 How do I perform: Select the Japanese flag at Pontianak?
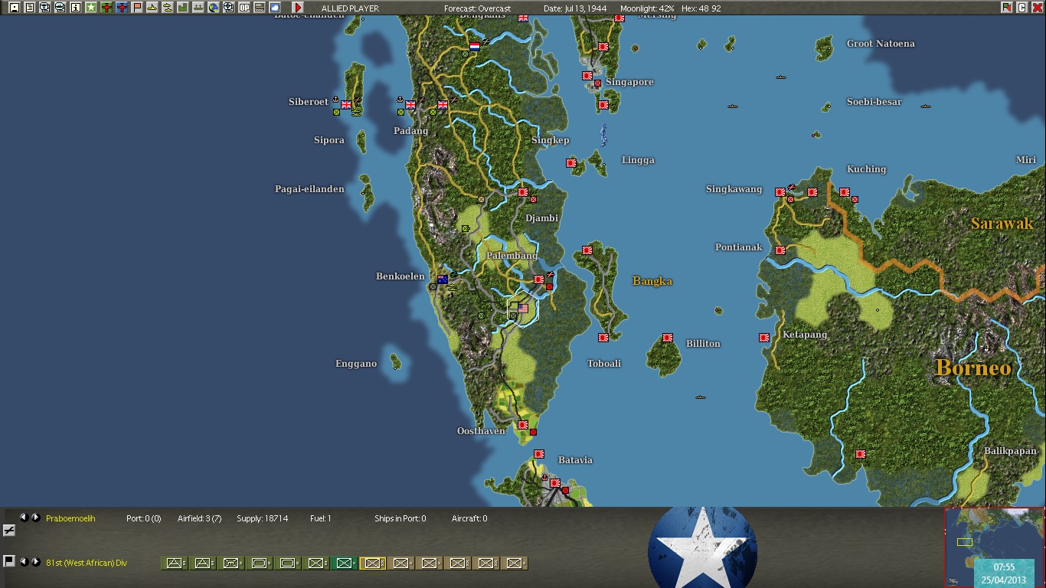pyautogui.click(x=780, y=250)
